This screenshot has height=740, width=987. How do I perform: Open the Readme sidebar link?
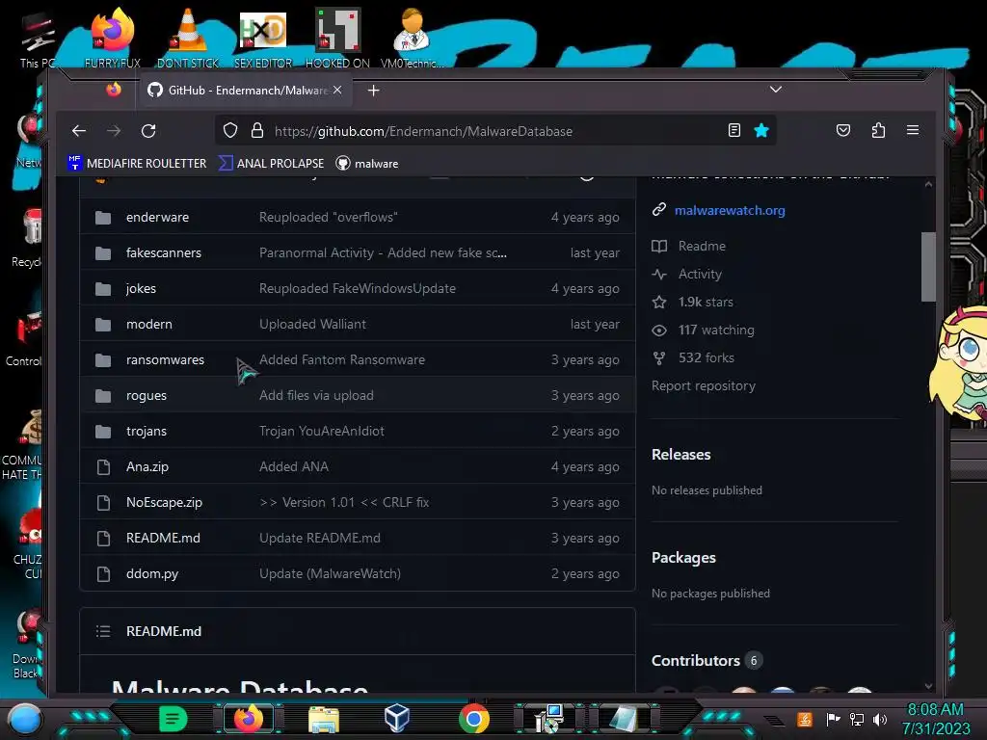[702, 246]
